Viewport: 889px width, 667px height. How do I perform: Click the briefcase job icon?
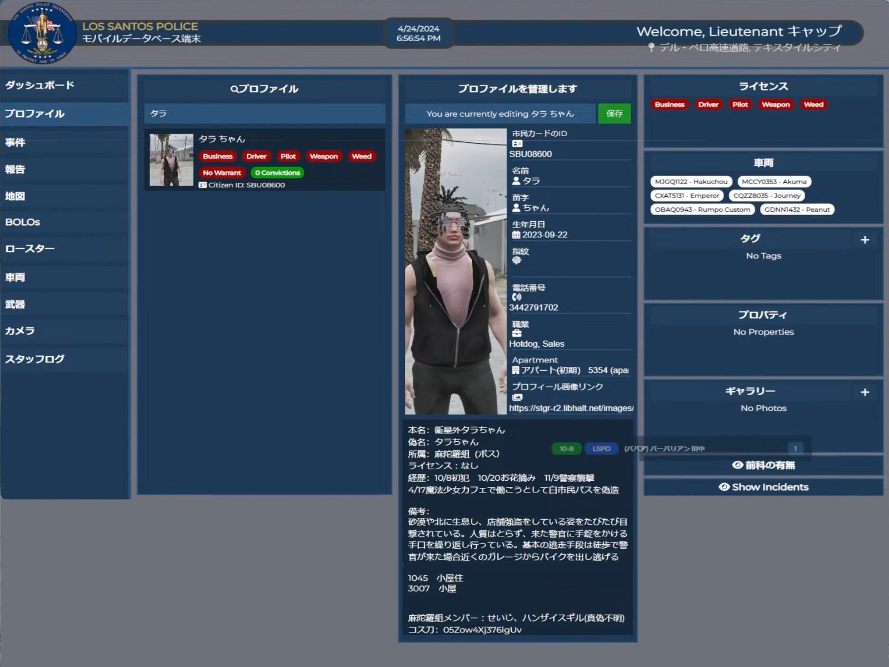coord(517,333)
